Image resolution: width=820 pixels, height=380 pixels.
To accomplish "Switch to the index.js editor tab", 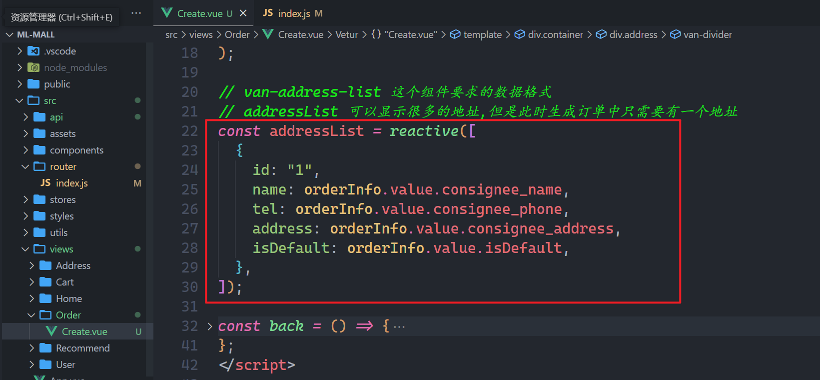I will pyautogui.click(x=293, y=13).
